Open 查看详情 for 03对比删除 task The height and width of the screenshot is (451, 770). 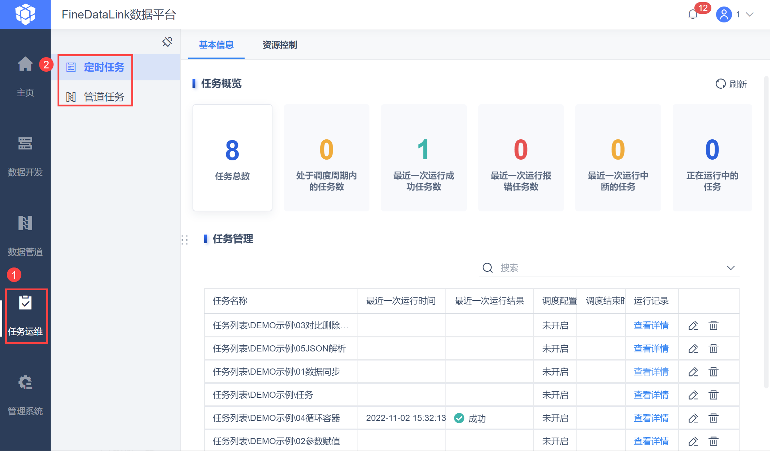tap(651, 325)
